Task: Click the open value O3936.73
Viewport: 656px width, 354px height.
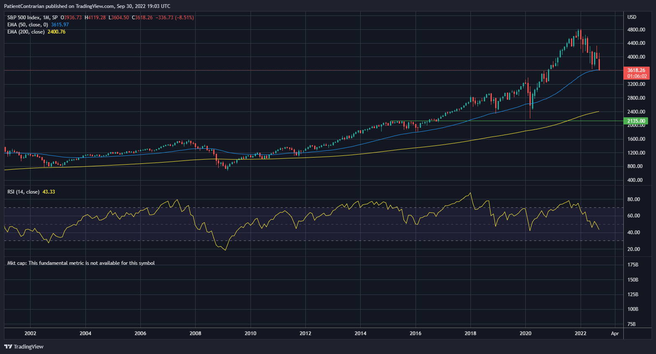Action: point(71,18)
